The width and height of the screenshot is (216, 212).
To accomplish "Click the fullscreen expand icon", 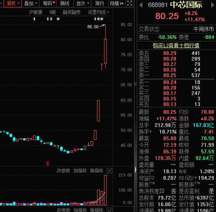I will pyautogui.click(x=130, y=3).
